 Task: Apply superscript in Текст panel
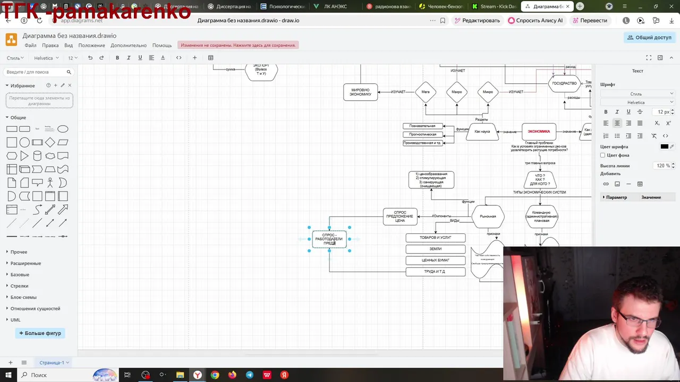(668, 123)
